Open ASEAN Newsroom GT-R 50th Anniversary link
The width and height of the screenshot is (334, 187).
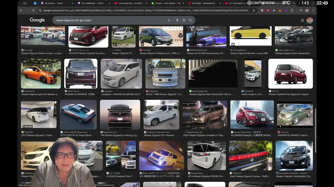[206, 53]
